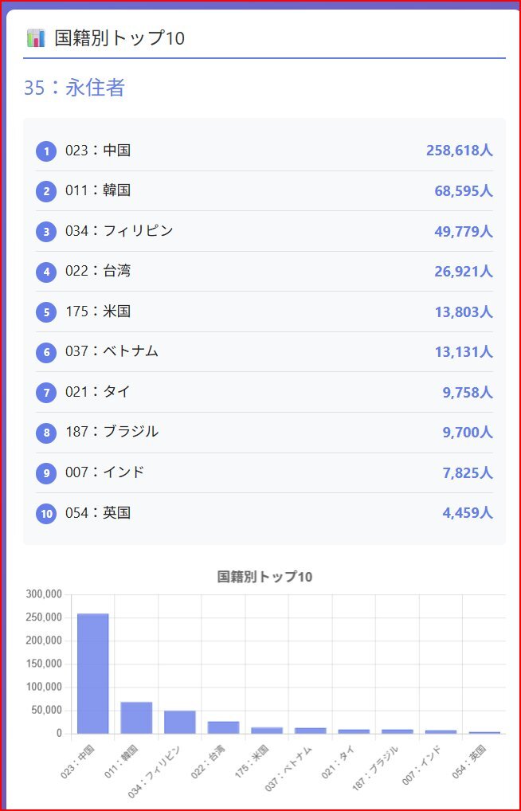This screenshot has height=811, width=521.
Task: Click the フィリピン bar in the chart
Action: pos(180,722)
